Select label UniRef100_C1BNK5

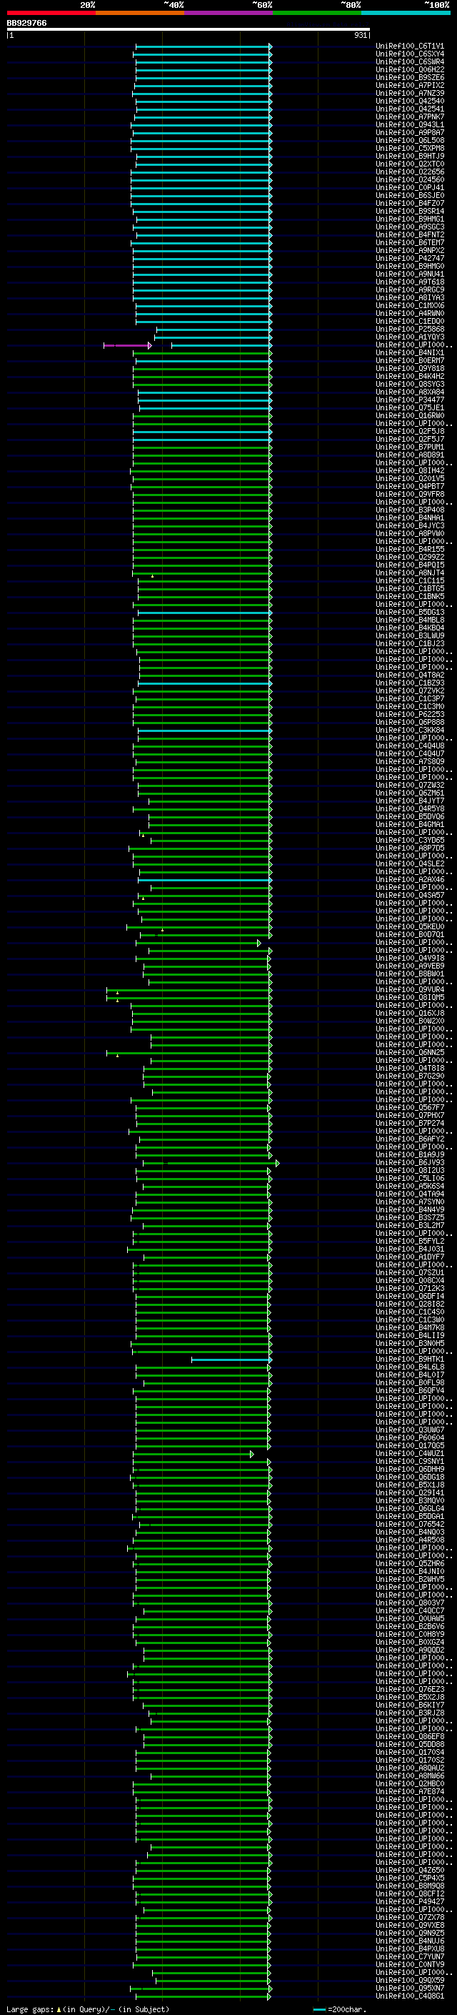point(409,596)
